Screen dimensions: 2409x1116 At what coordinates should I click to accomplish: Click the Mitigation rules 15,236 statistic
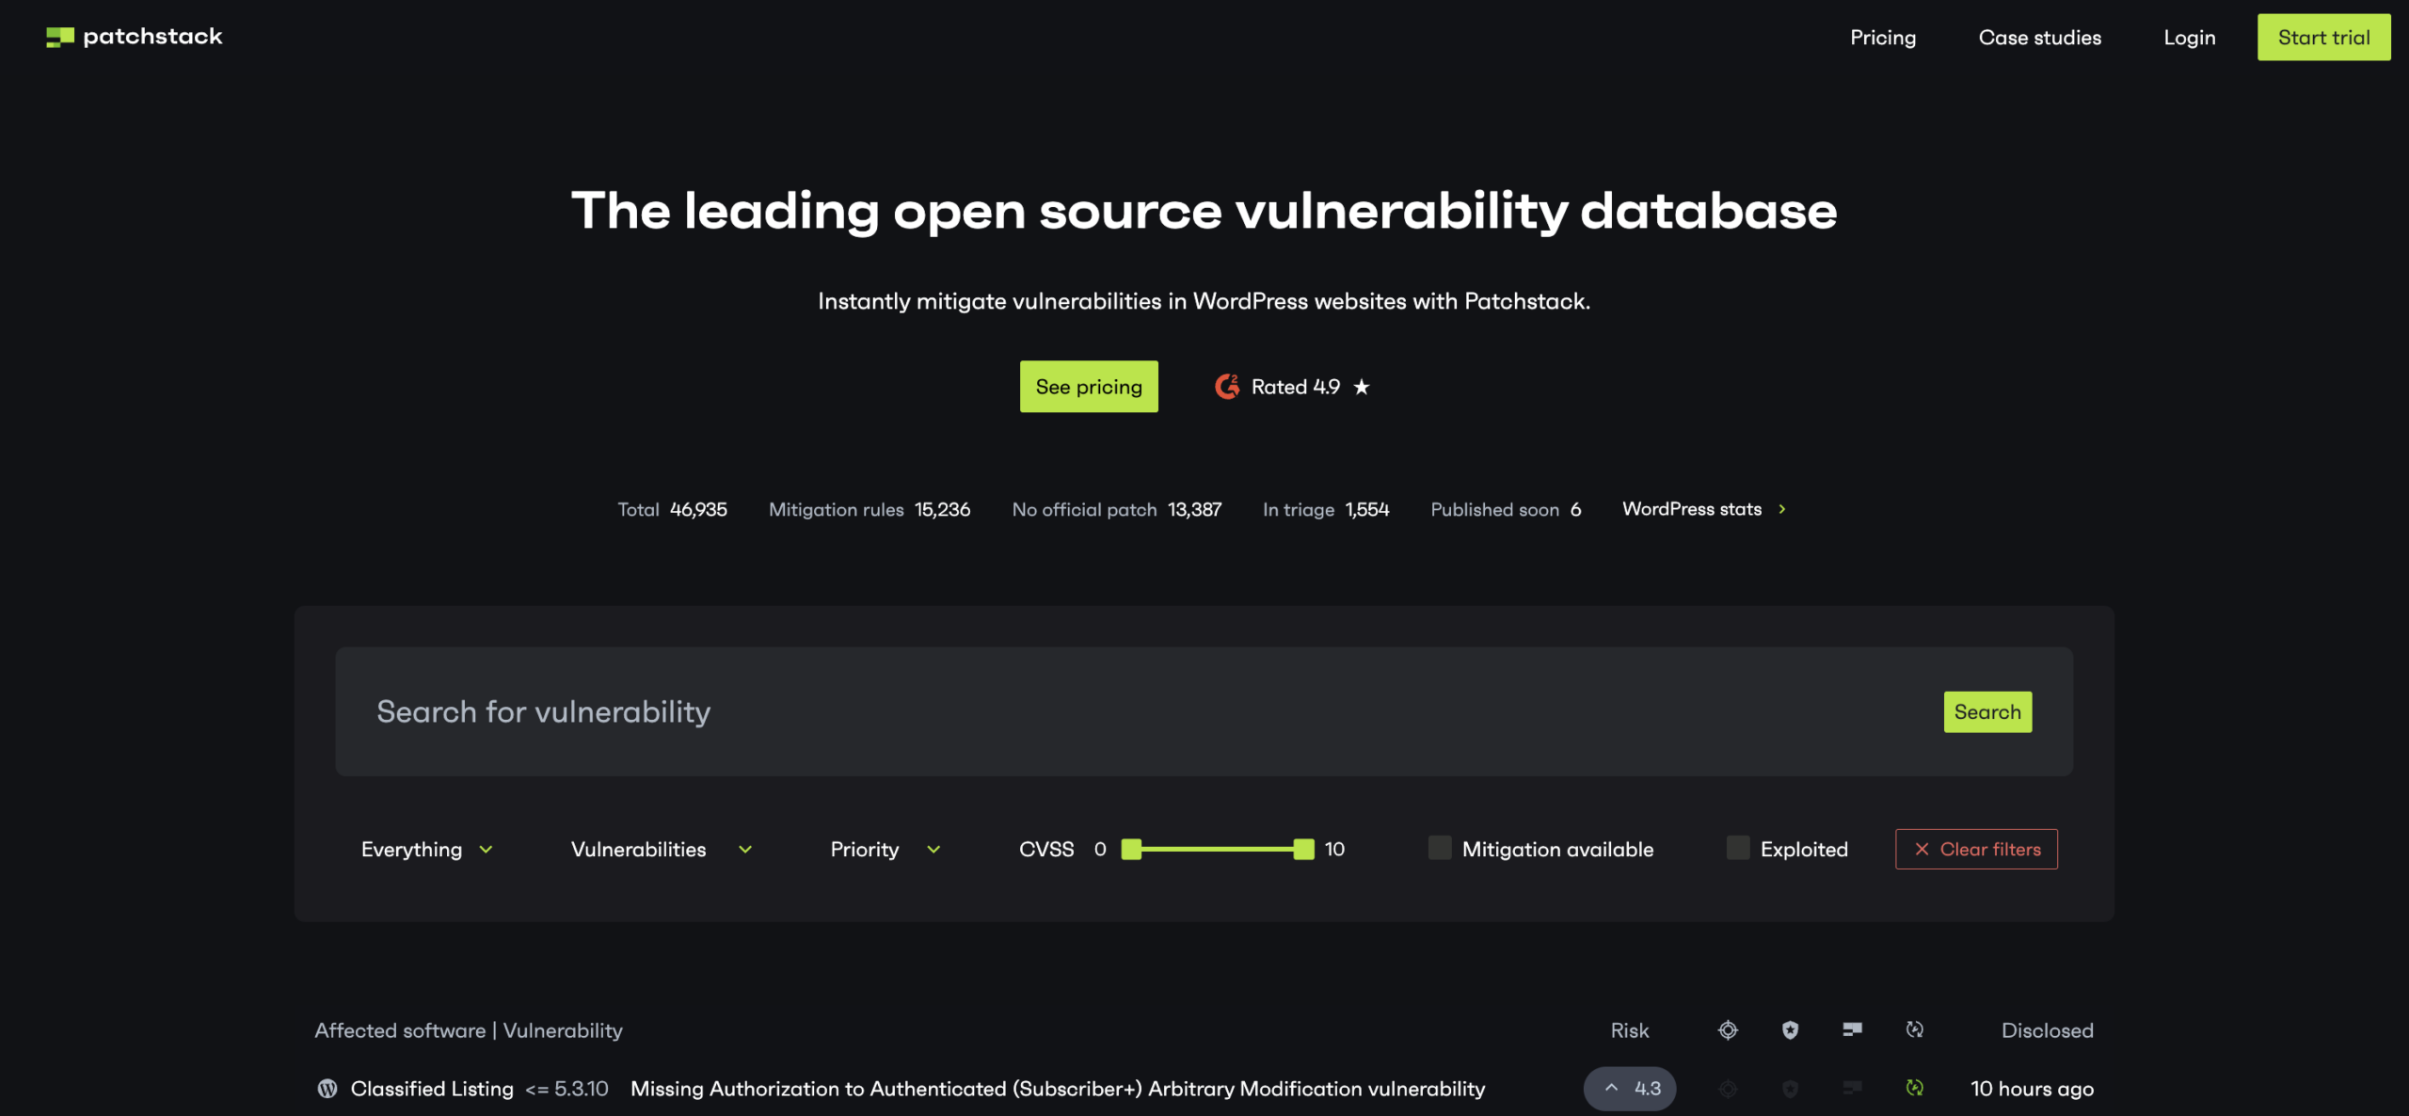pyautogui.click(x=869, y=509)
